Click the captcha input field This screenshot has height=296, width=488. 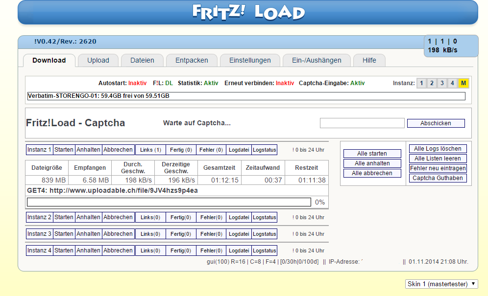click(362, 123)
